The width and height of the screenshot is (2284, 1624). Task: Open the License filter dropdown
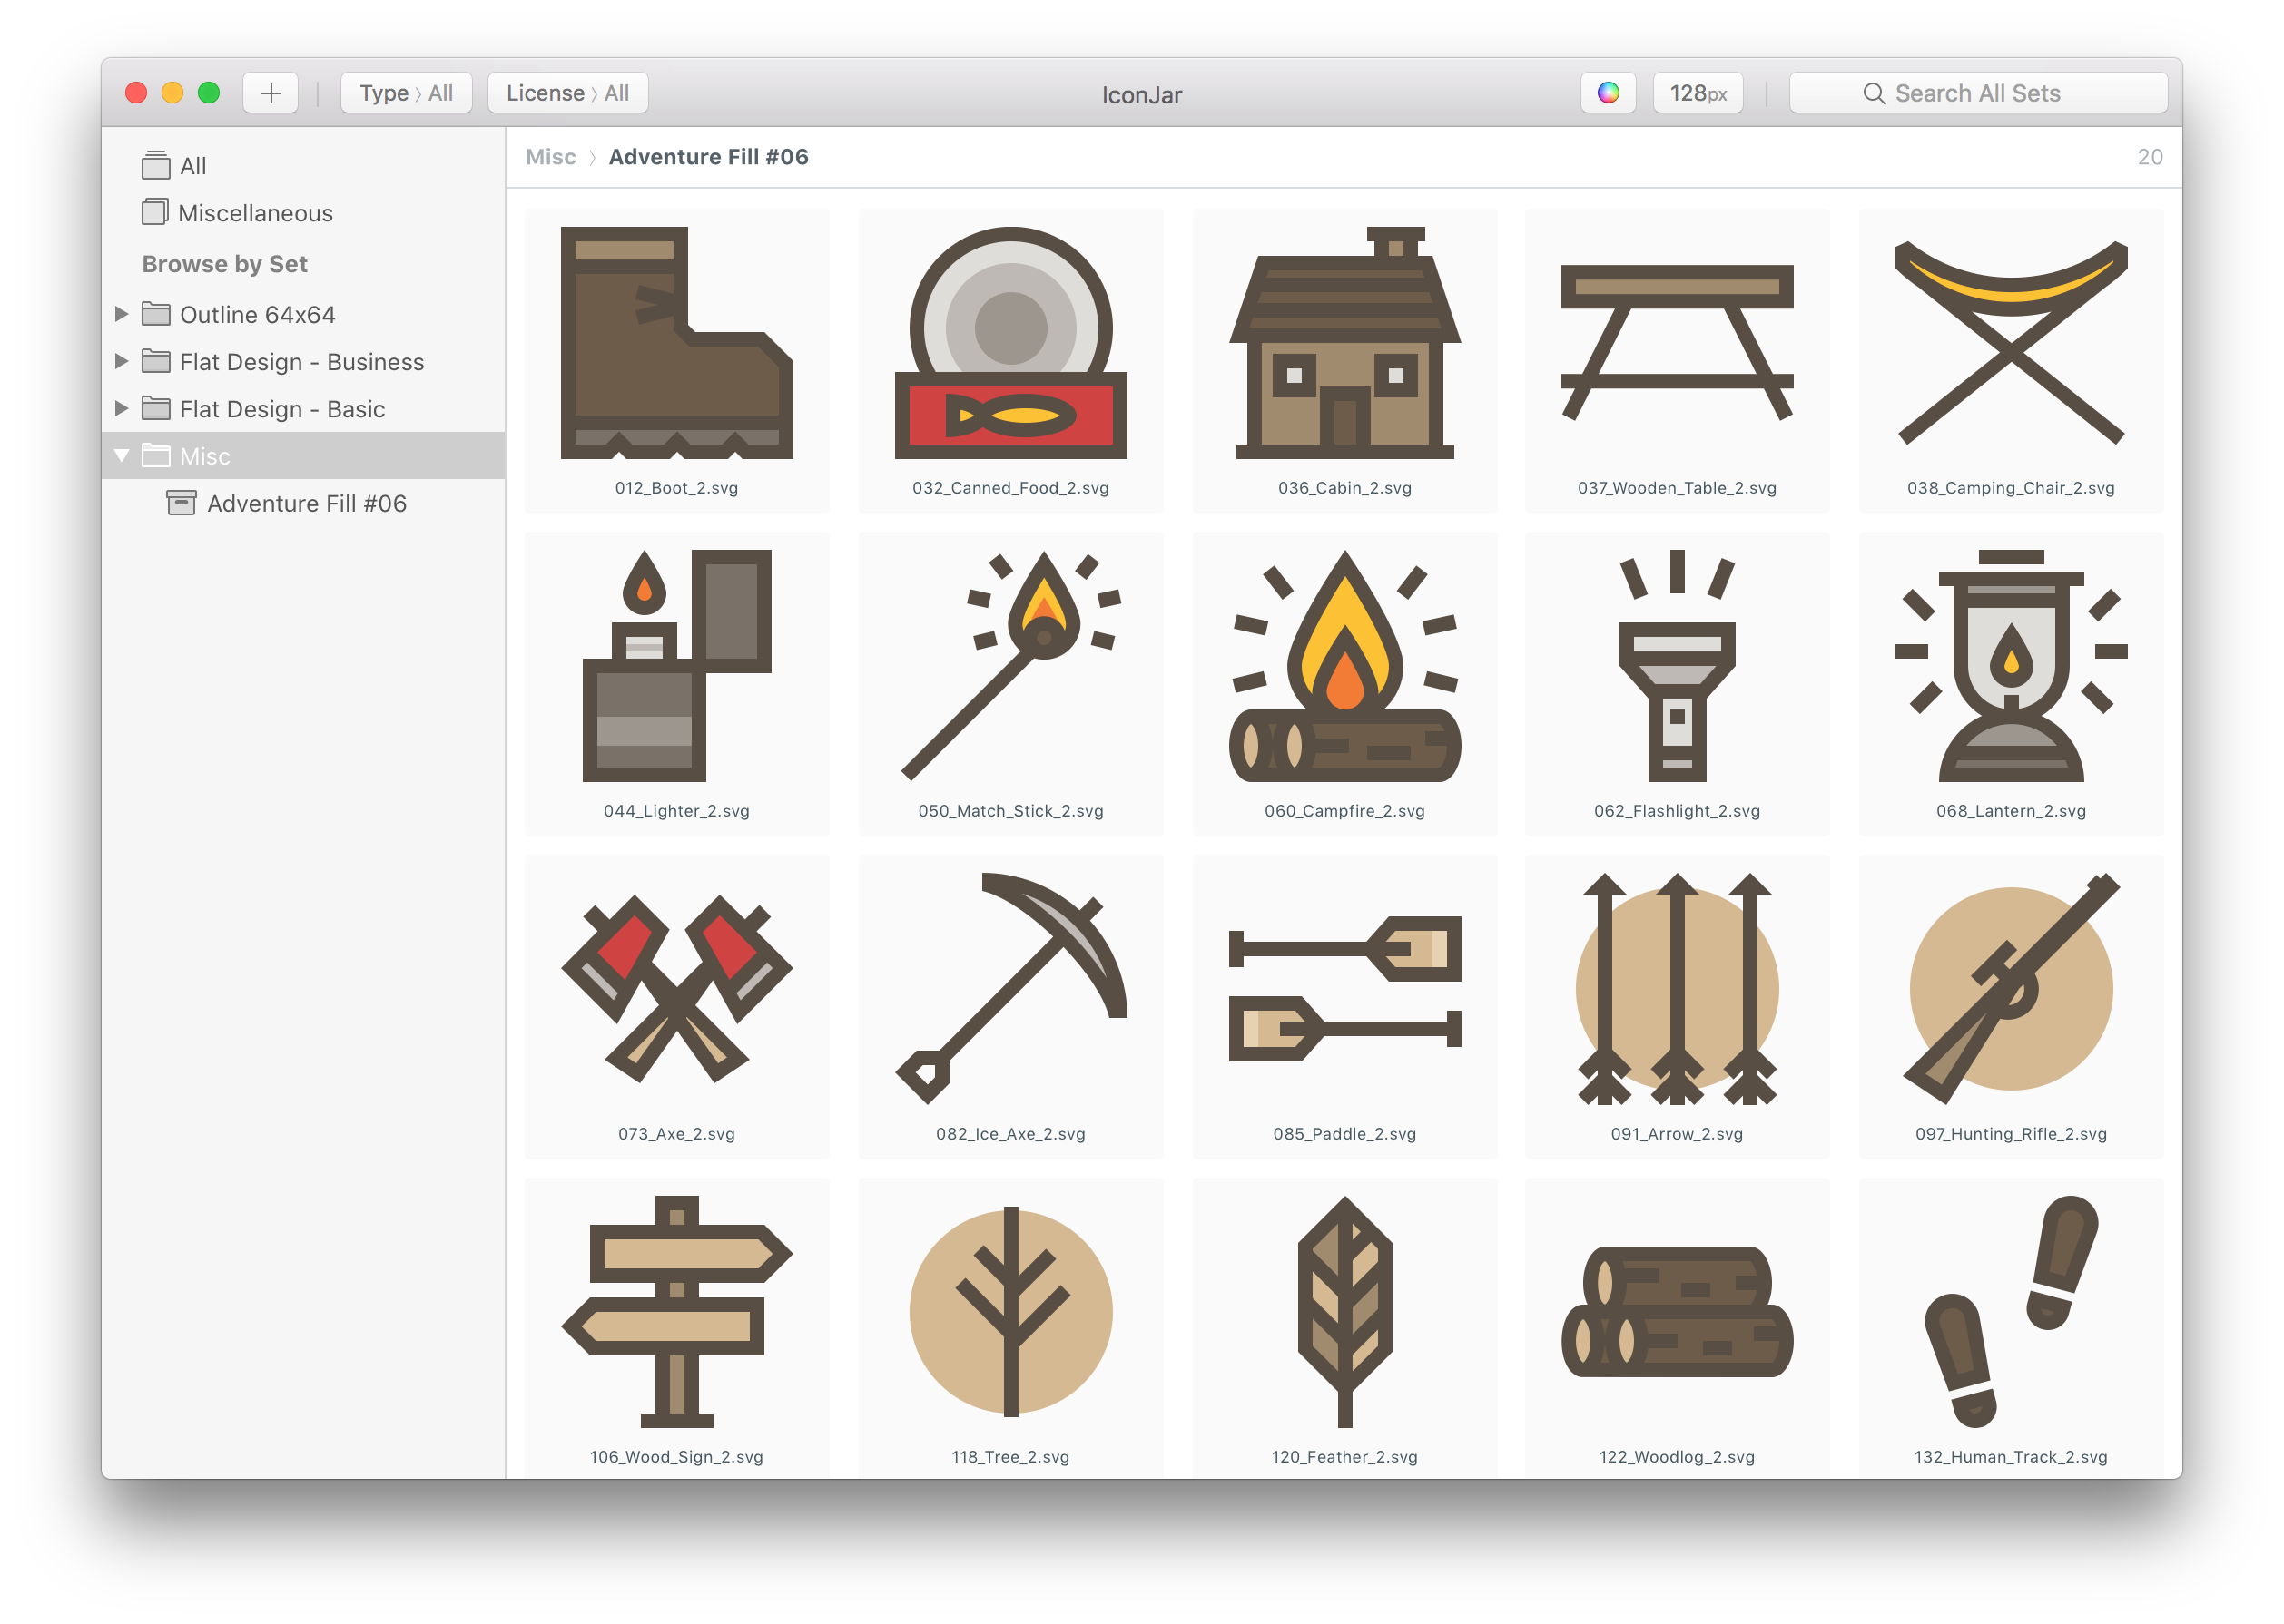pos(567,92)
